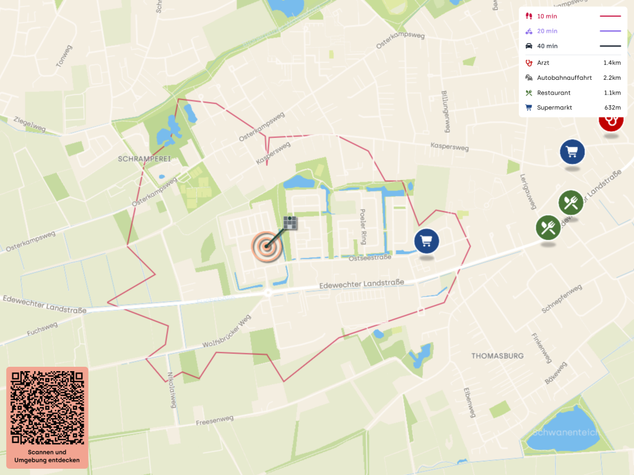Click the red 10 min line swatch

(610, 16)
